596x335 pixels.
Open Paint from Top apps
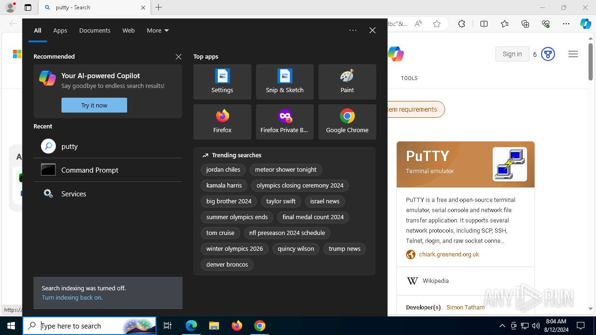click(347, 82)
